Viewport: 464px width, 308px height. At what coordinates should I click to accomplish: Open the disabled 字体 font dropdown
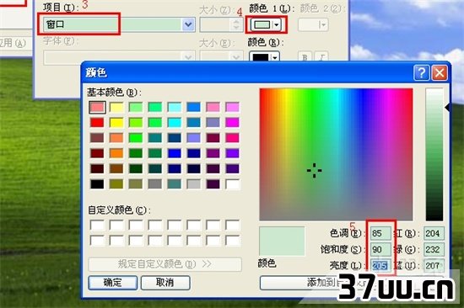click(119, 56)
